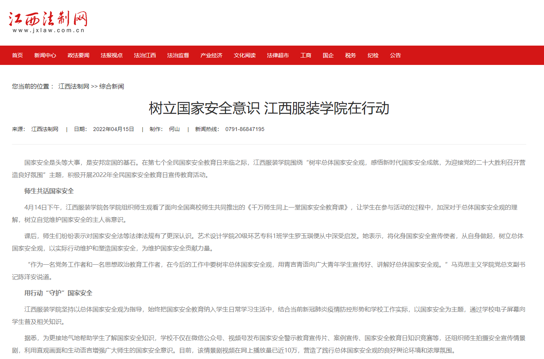
Task: Click the article headline 树立国家安全意识
Action: [269, 108]
